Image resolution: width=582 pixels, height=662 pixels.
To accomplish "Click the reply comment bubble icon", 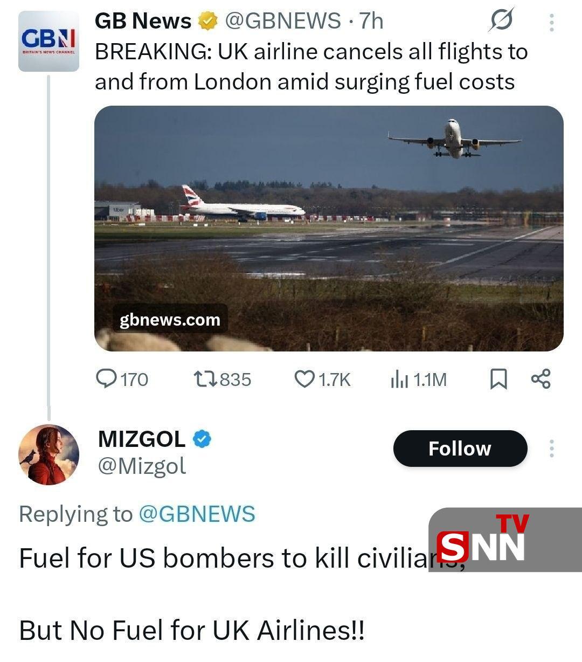I will (x=106, y=379).
